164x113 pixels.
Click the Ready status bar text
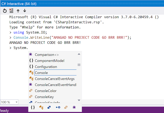pos(4,111)
